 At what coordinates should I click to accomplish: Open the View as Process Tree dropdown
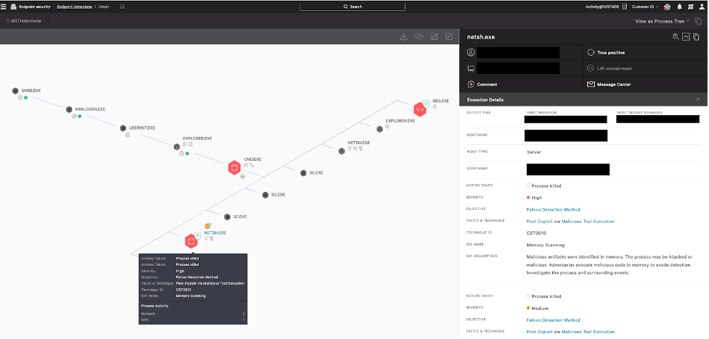point(662,21)
